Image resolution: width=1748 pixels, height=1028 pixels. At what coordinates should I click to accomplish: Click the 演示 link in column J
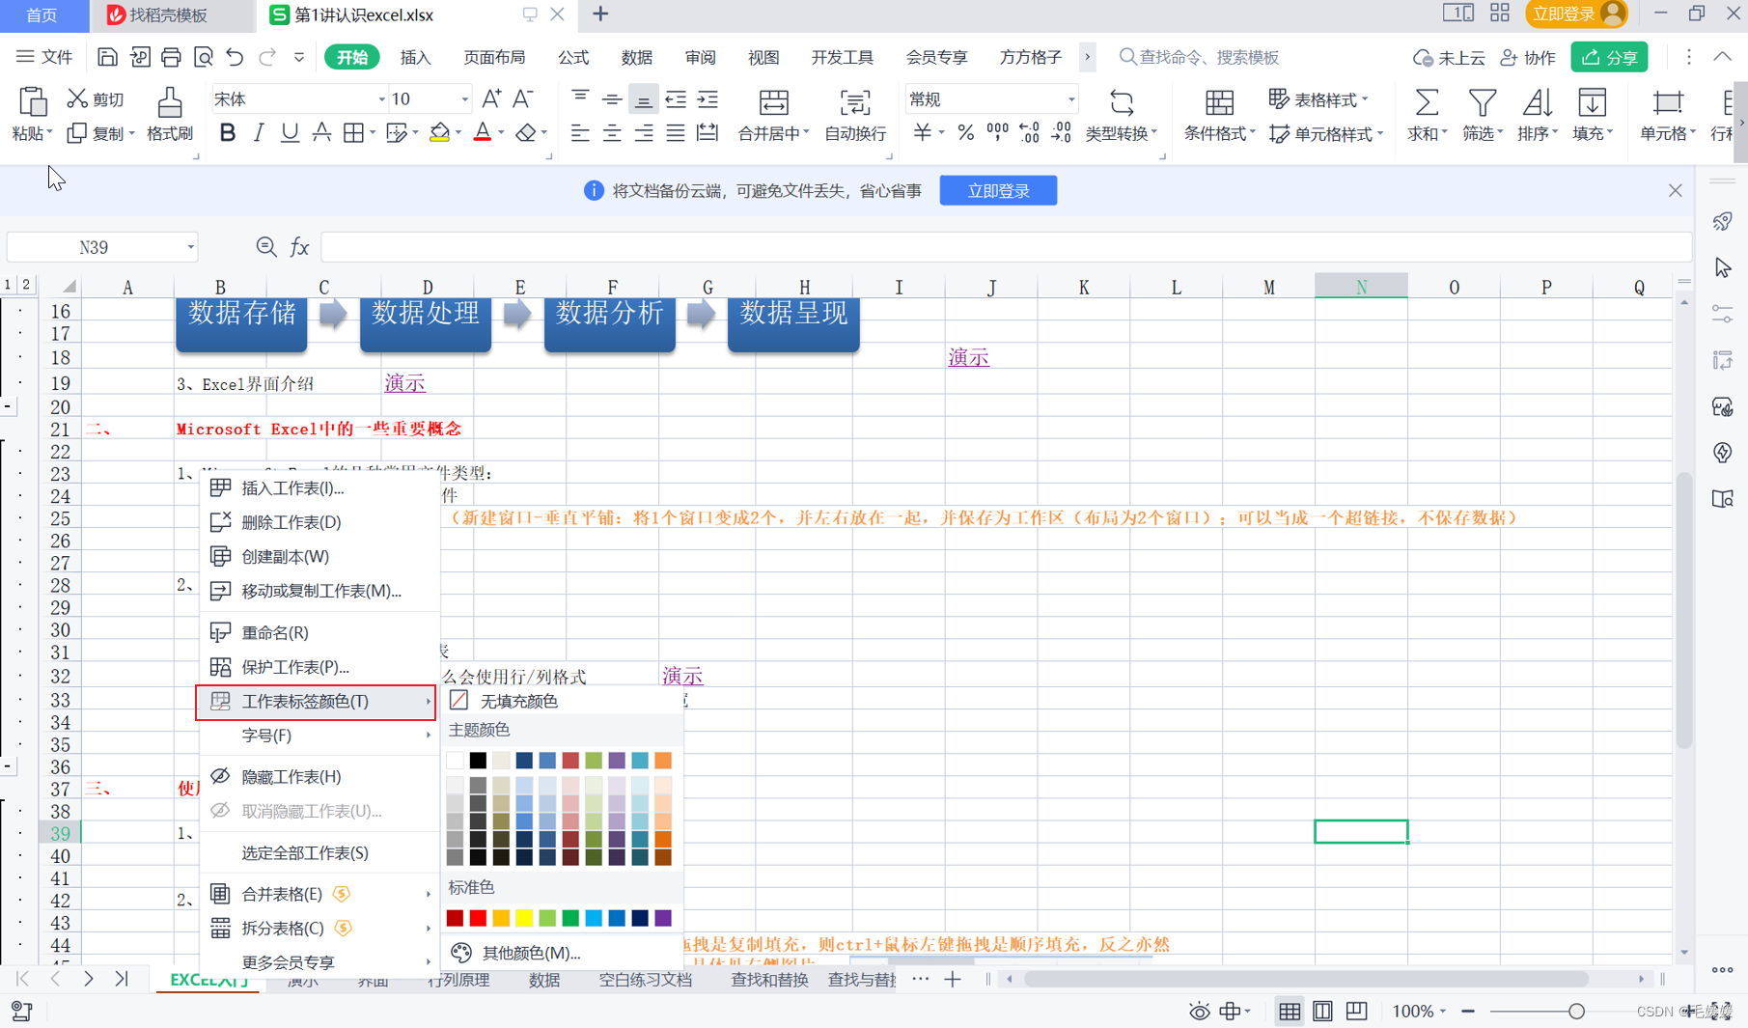point(968,357)
